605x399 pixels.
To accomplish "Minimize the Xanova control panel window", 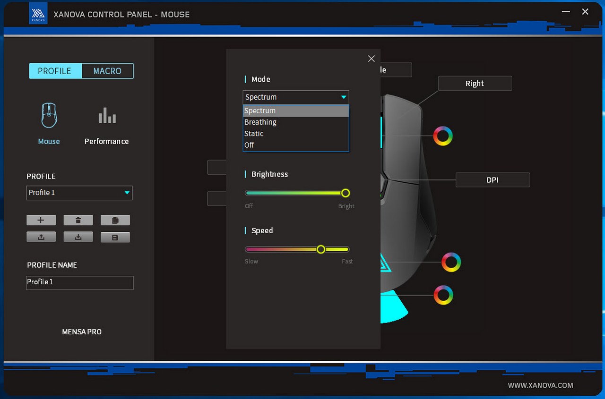I will 566,12.
